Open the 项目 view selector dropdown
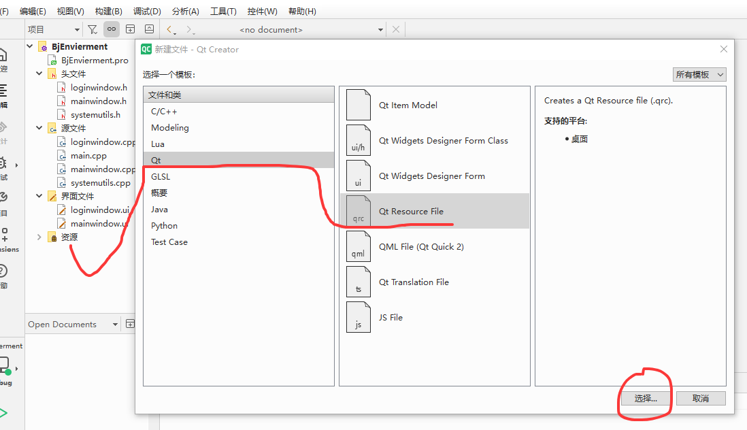This screenshot has height=430, width=747. click(x=53, y=29)
